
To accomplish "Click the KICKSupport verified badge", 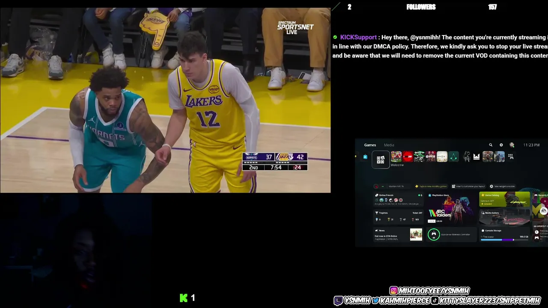I will click(x=335, y=37).
